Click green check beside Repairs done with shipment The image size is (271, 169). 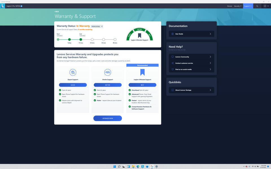coord(60,100)
